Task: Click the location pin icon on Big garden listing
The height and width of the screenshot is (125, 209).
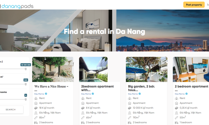Action: tap(130, 113)
